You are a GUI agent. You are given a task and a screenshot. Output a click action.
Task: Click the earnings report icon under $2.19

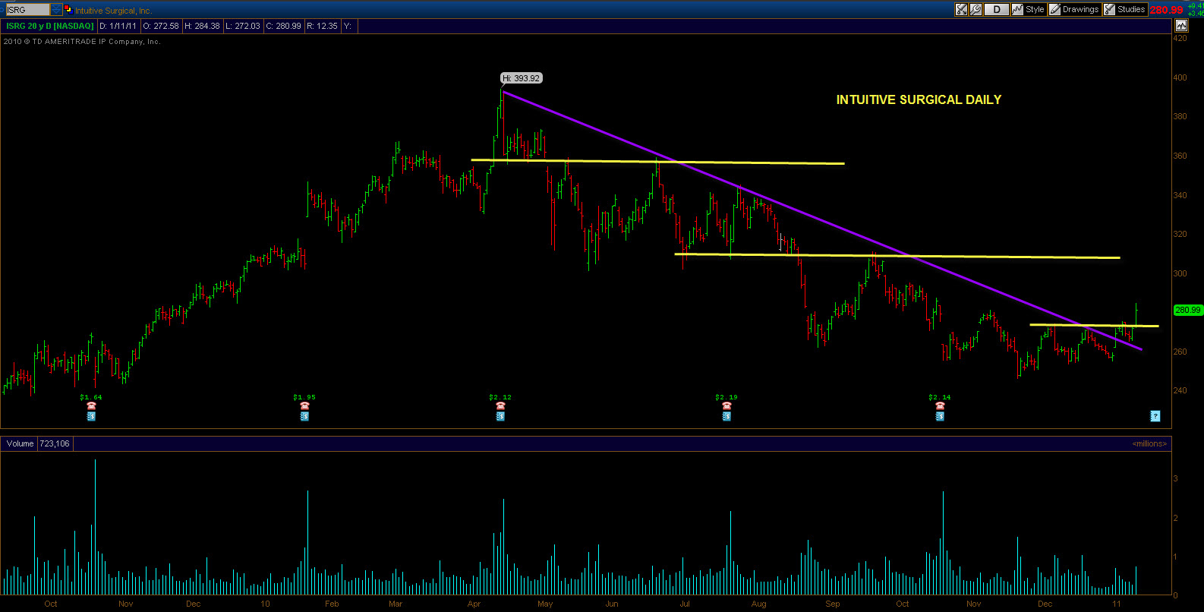(x=726, y=416)
